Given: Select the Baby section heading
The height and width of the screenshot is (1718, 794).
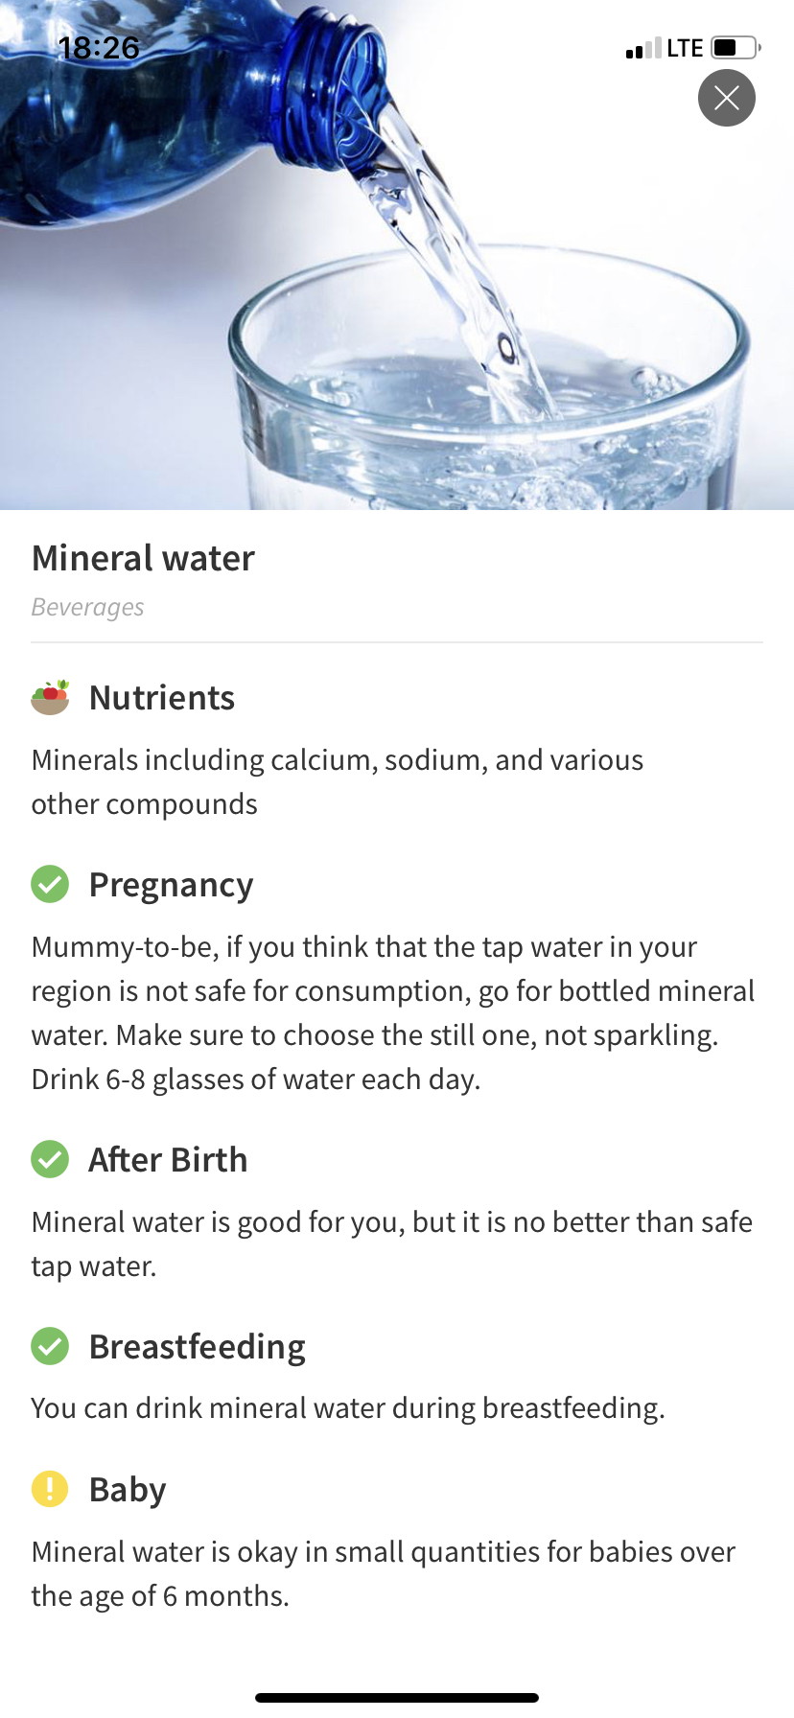Looking at the screenshot, I should tap(128, 1490).
